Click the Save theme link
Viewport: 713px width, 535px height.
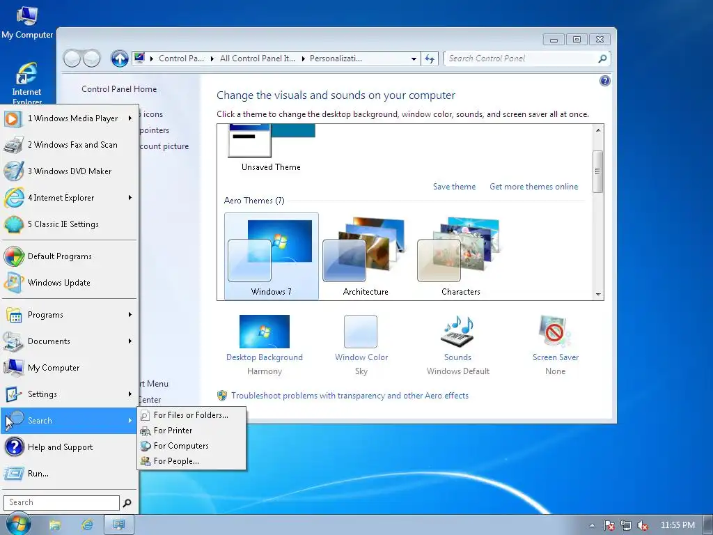click(454, 187)
